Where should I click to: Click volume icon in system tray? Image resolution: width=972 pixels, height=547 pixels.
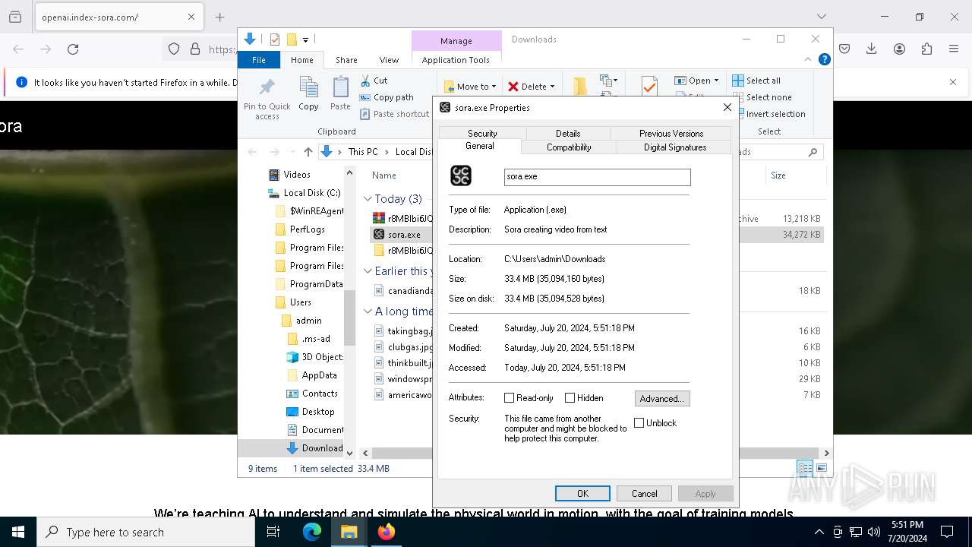(x=874, y=532)
